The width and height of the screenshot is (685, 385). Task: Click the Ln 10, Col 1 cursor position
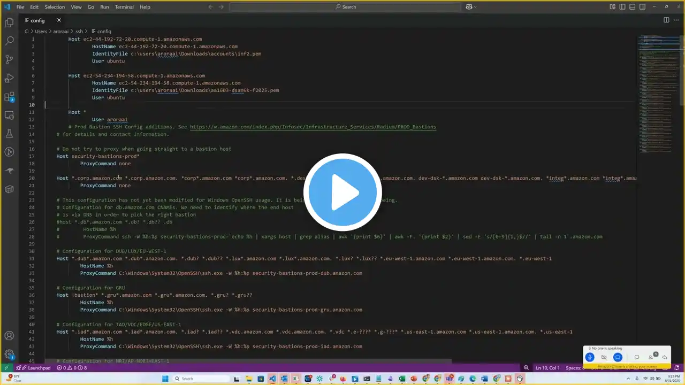pos(546,368)
